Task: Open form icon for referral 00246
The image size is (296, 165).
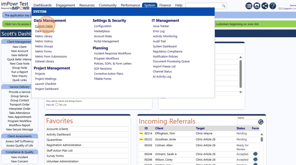Action: (x=255, y=159)
